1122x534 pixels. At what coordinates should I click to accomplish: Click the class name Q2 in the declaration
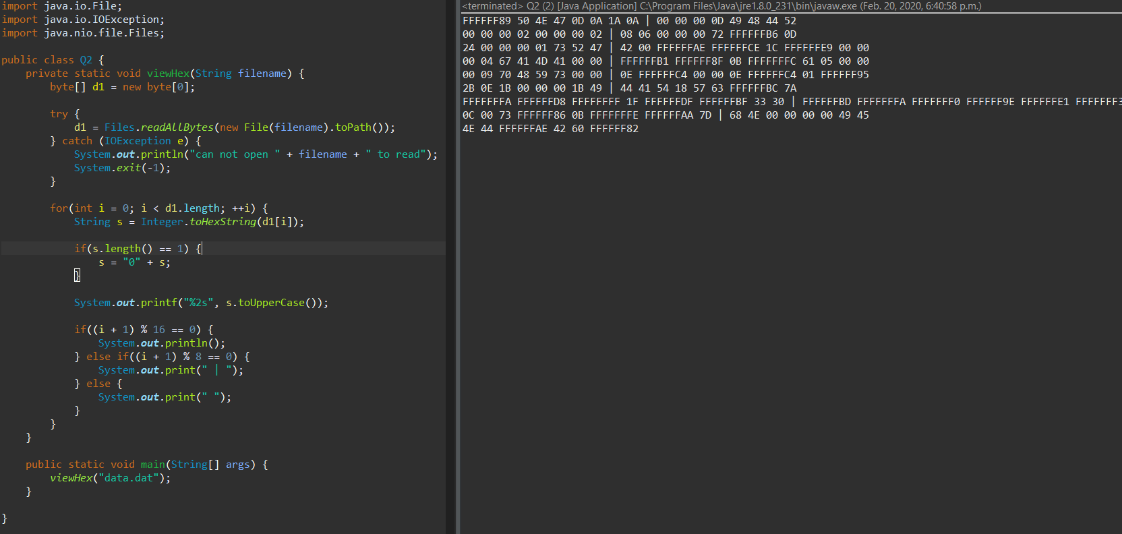(x=86, y=60)
